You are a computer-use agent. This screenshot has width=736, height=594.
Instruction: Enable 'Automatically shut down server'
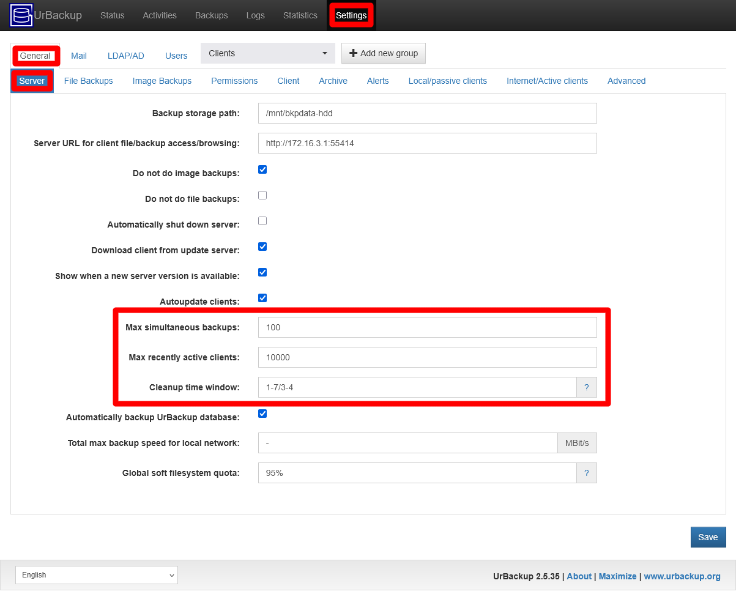[262, 221]
